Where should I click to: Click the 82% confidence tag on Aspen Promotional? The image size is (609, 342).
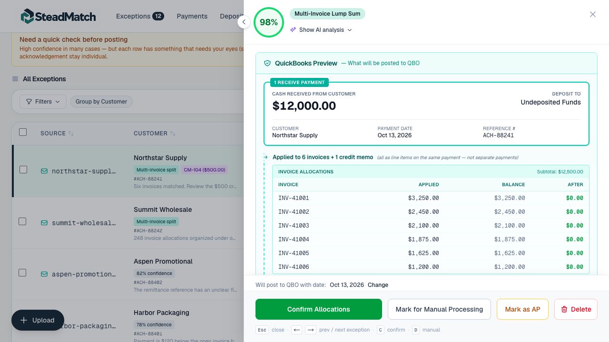154,274
